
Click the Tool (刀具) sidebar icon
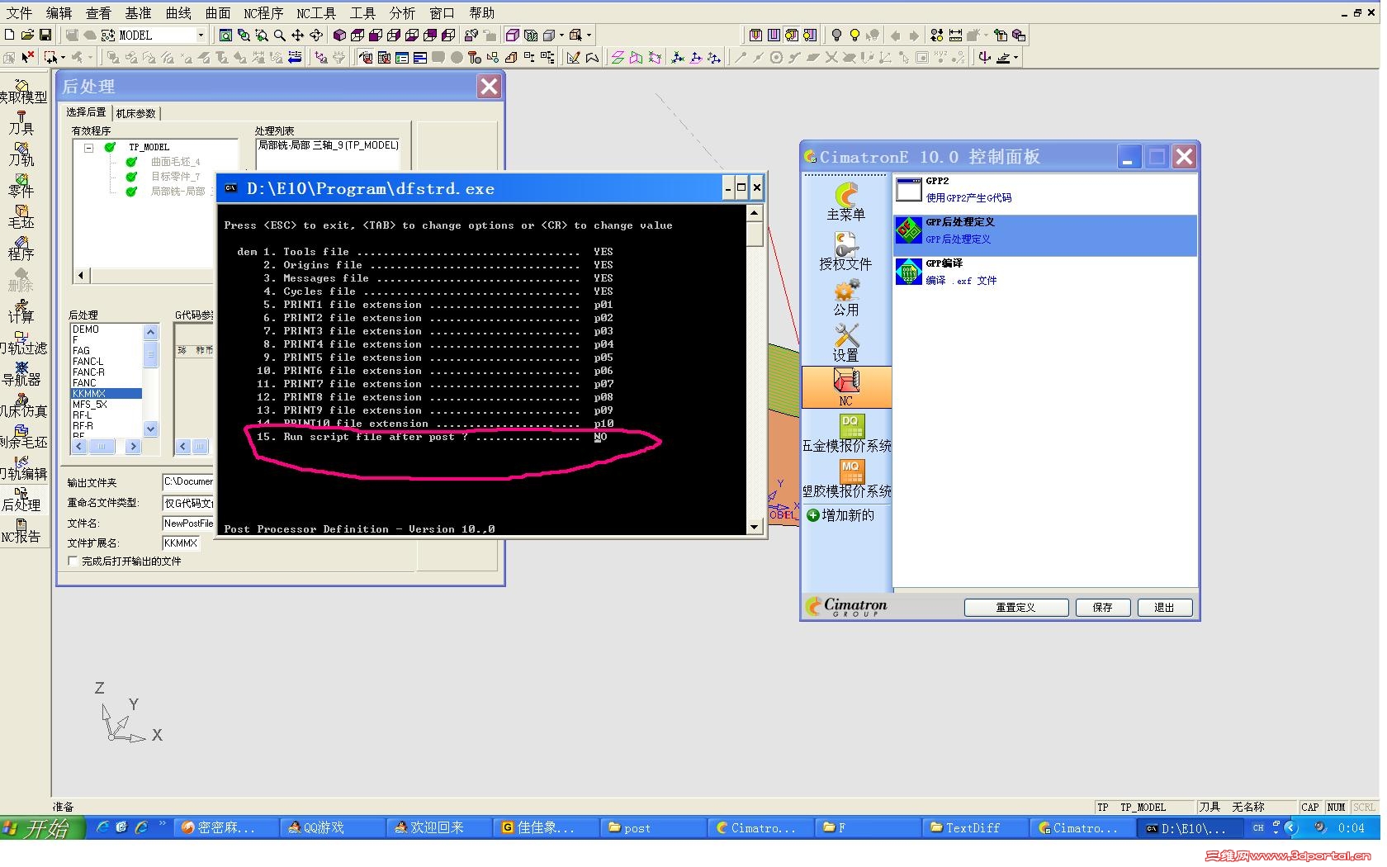tap(21, 122)
